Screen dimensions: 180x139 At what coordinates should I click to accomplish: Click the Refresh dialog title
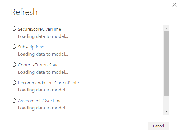[x=24, y=12]
